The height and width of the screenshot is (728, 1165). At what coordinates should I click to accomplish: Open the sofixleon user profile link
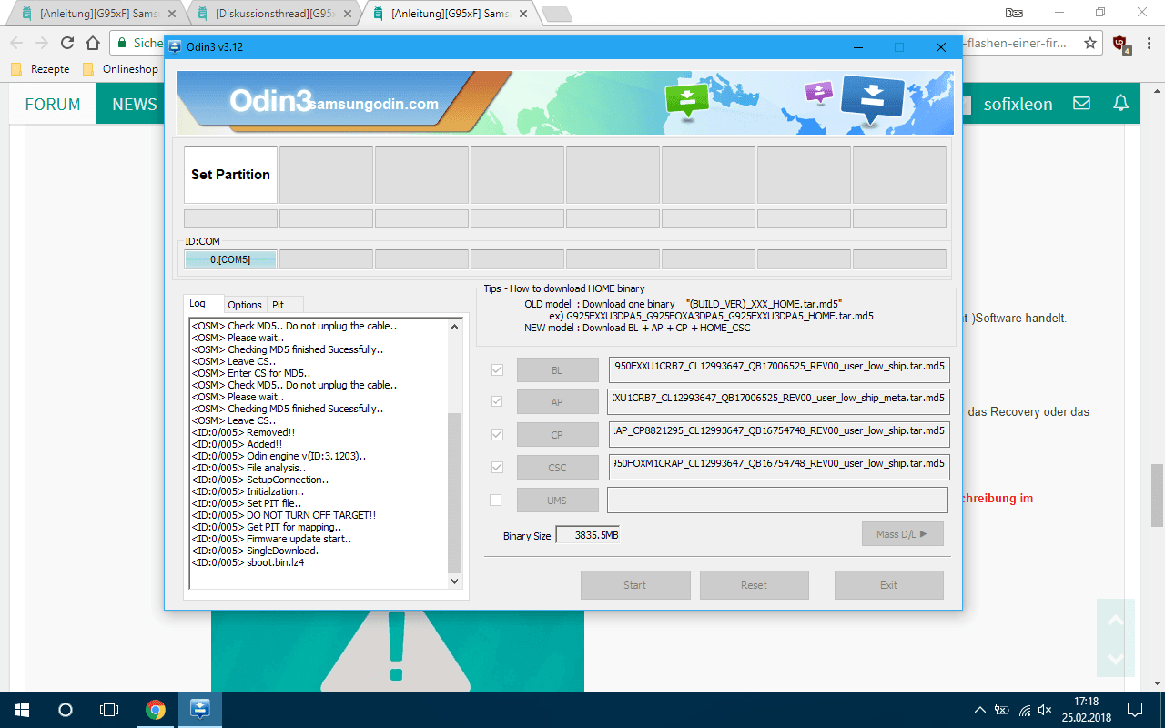point(1018,105)
